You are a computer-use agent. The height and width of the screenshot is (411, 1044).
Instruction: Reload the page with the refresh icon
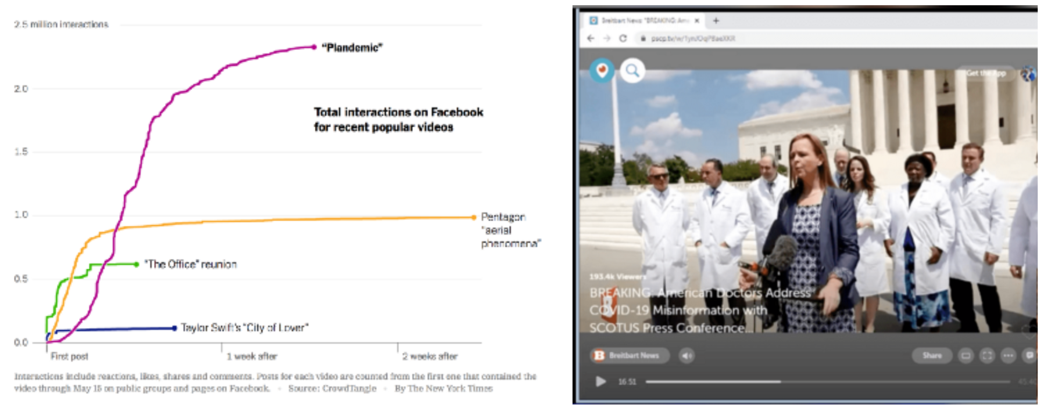pos(623,38)
